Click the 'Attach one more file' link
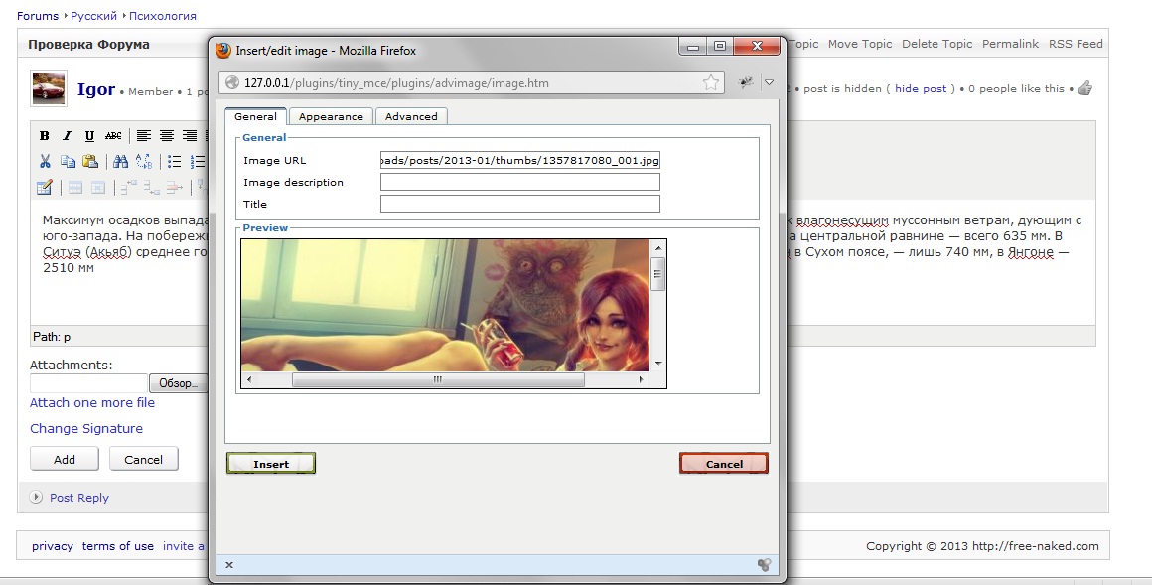The image size is (1152, 585). pos(92,402)
